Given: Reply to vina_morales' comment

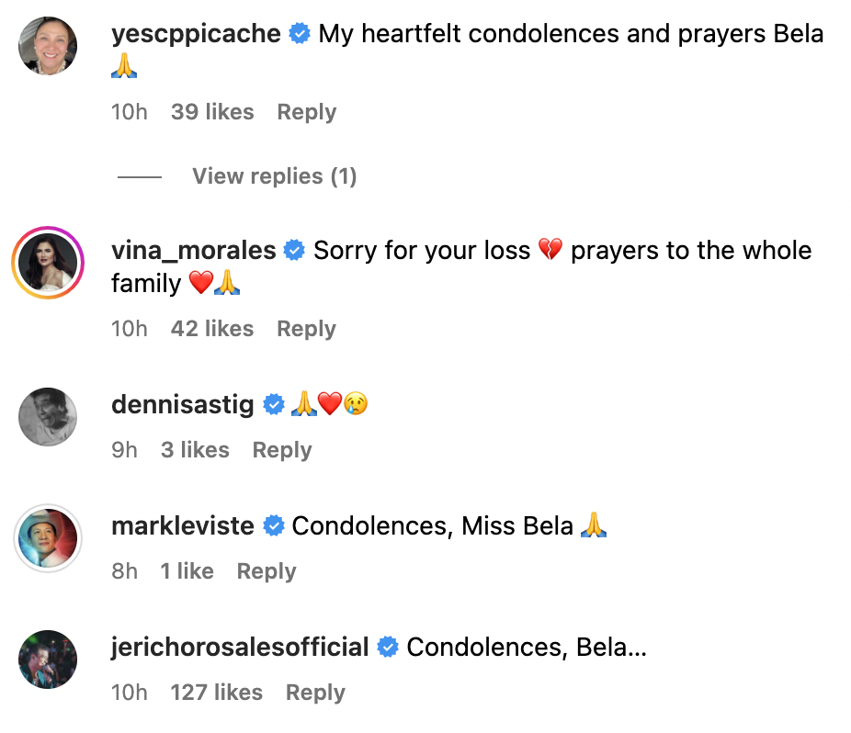Looking at the screenshot, I should 305,328.
